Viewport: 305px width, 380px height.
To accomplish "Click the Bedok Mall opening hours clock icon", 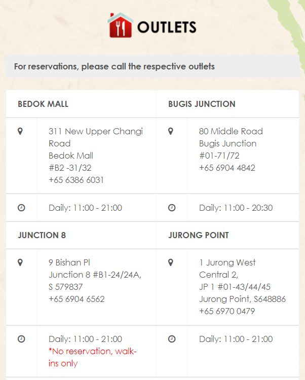I will (x=21, y=208).
